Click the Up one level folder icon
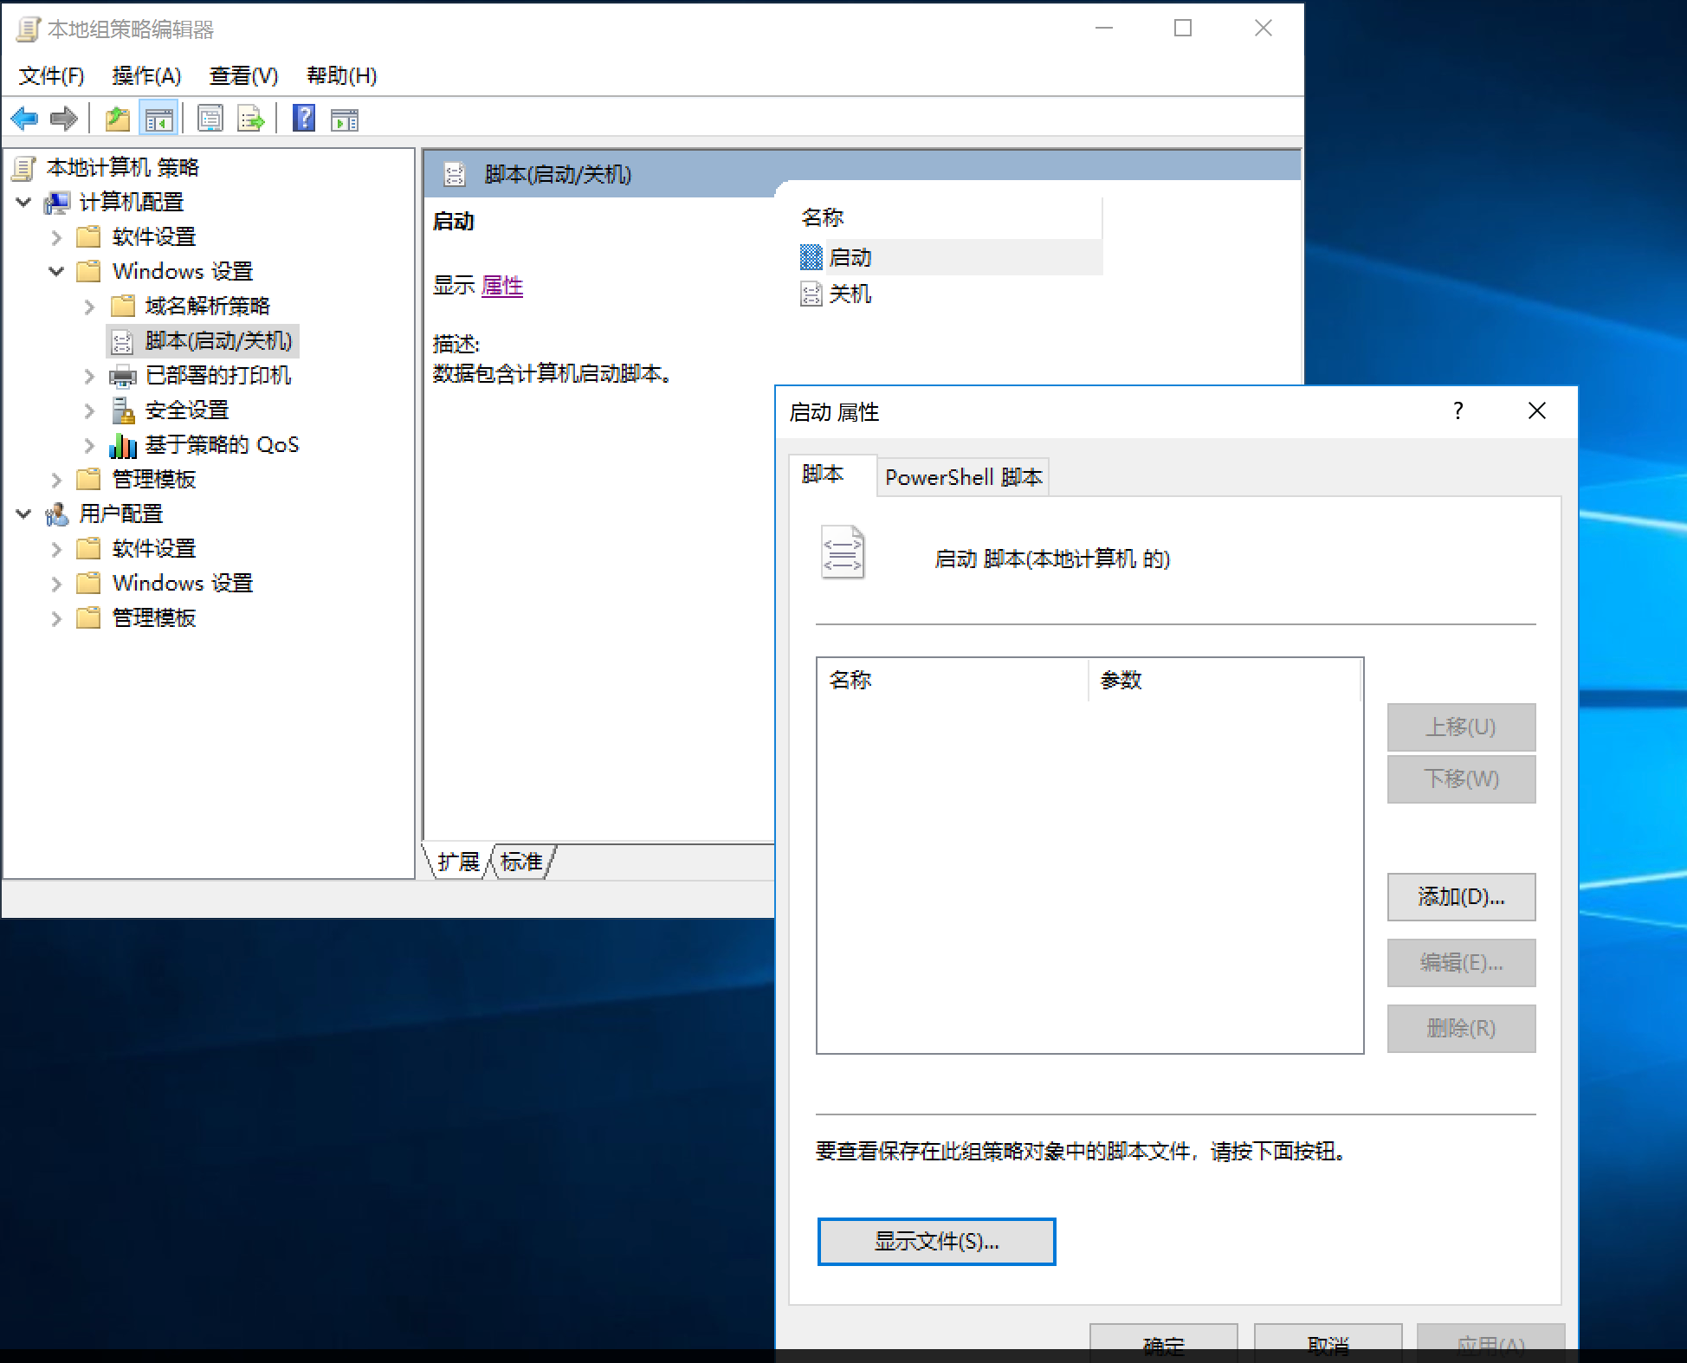Image resolution: width=1687 pixels, height=1363 pixels. (117, 119)
